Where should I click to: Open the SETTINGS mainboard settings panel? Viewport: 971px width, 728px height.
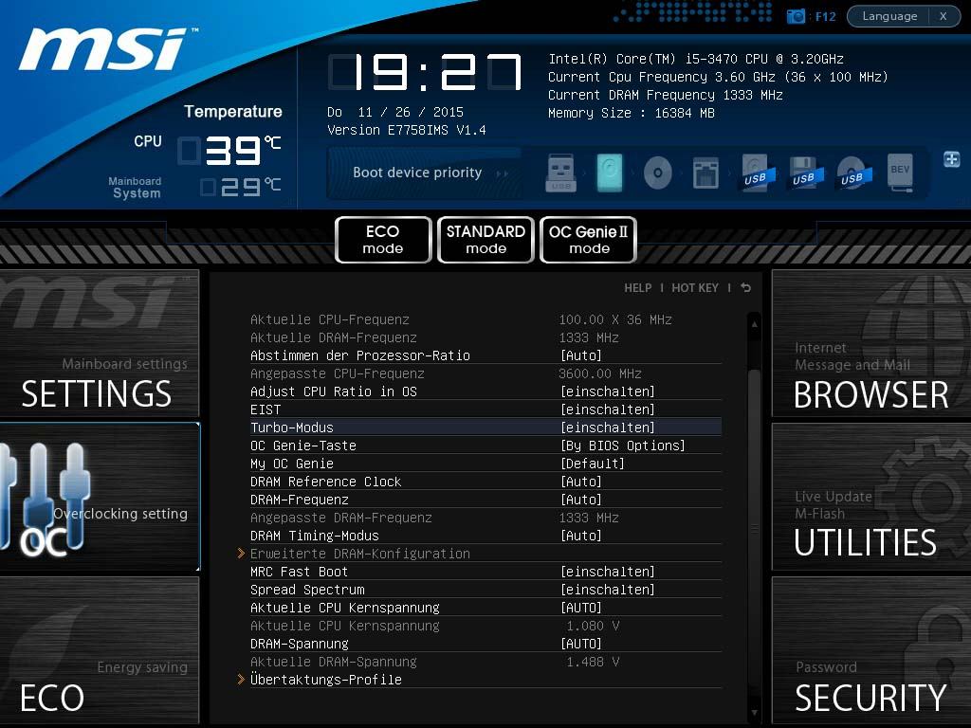point(99,343)
